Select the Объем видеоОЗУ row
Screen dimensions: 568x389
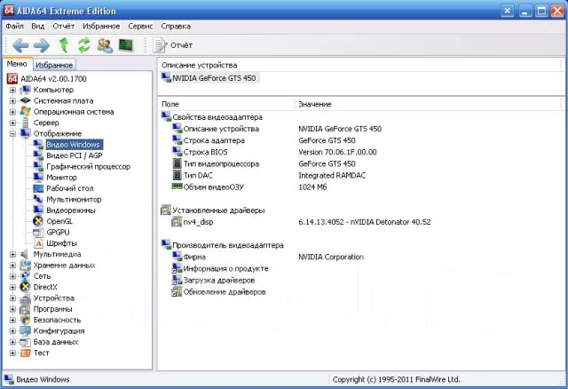[x=249, y=187]
